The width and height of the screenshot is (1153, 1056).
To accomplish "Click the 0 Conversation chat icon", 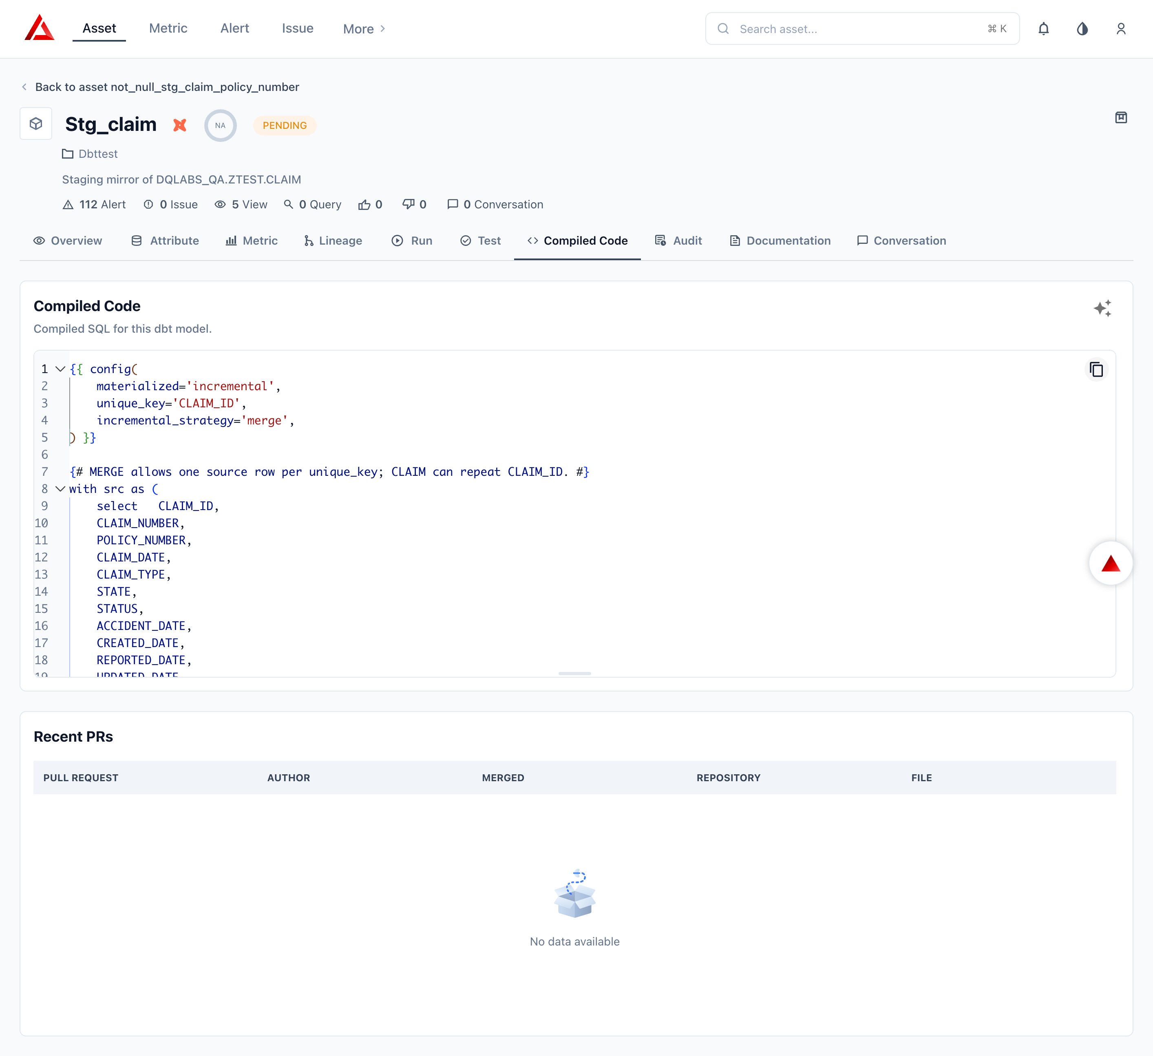I will [x=453, y=204].
